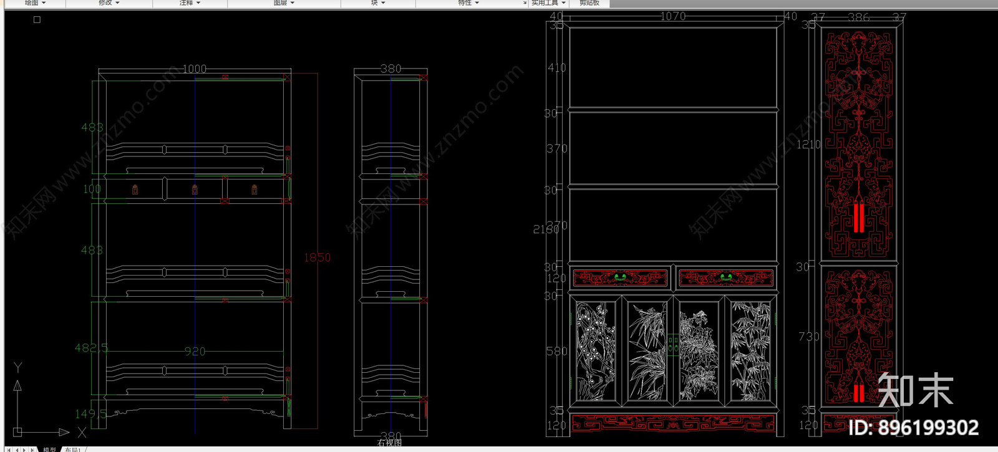Open the 特性 panel dialog launcher arrow

point(525,4)
